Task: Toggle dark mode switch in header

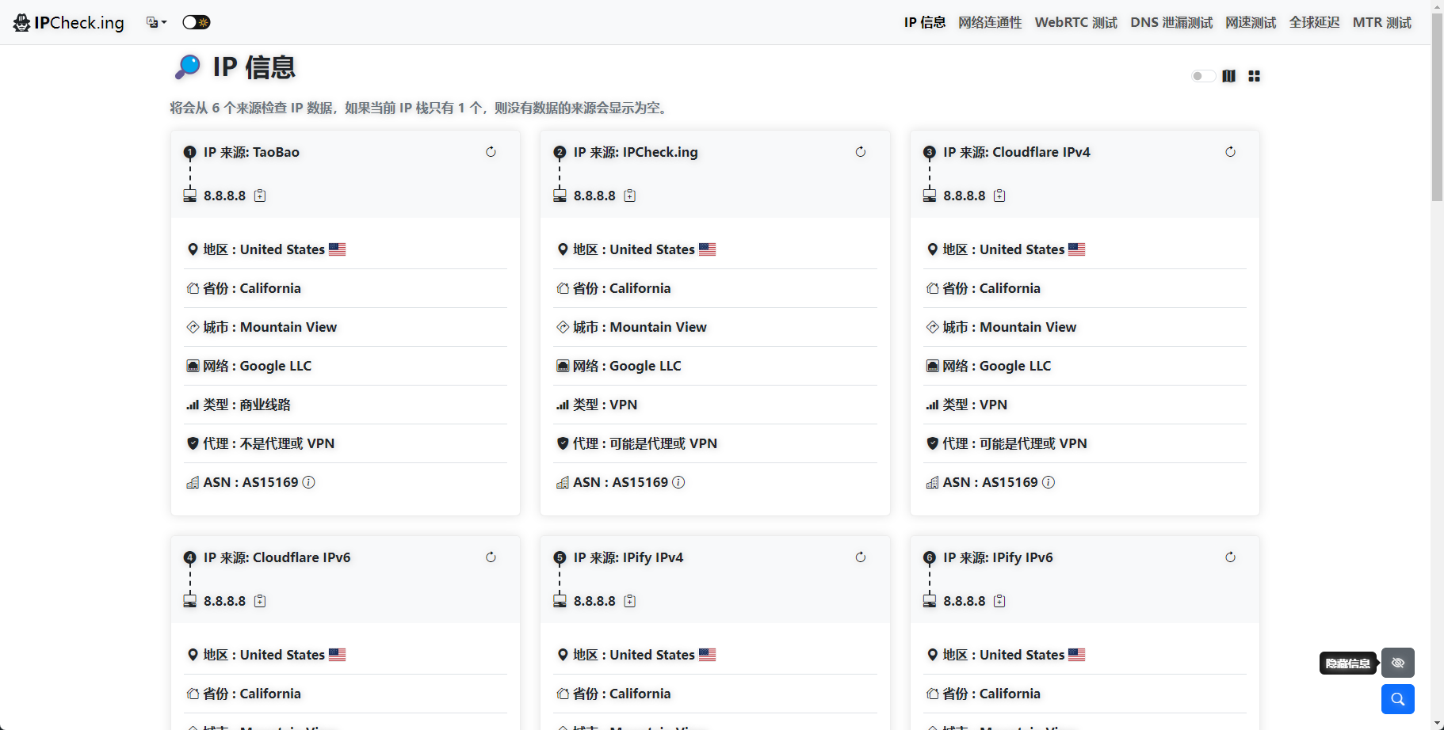Action: (197, 22)
